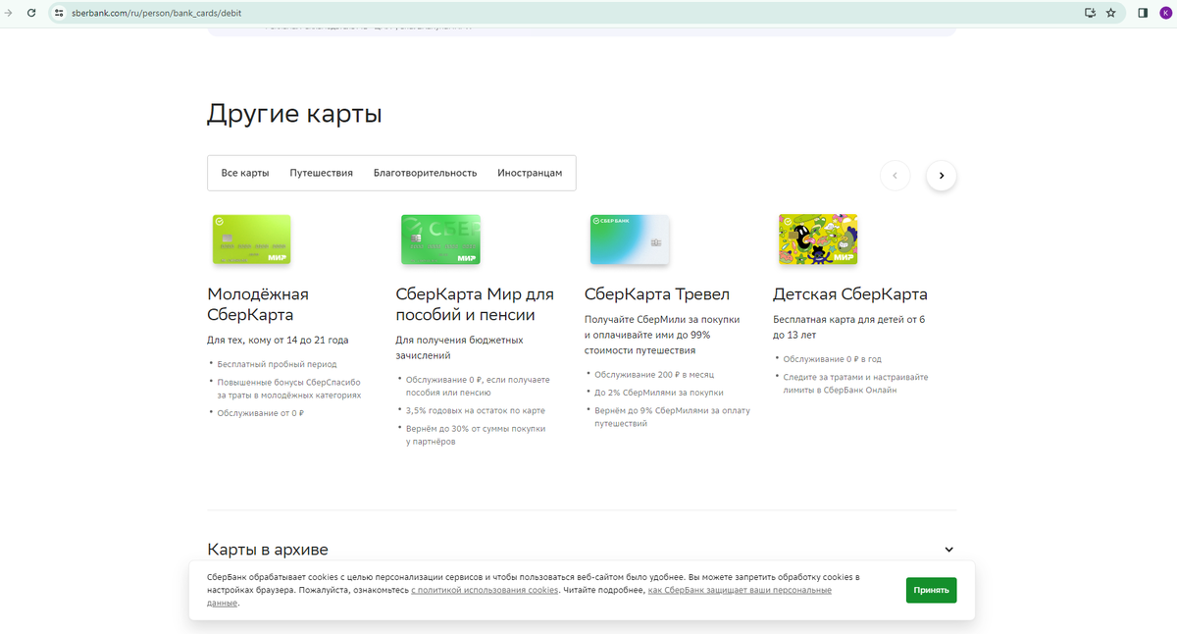
Task: Expand the Карты в архиве chevron
Action: click(x=948, y=550)
